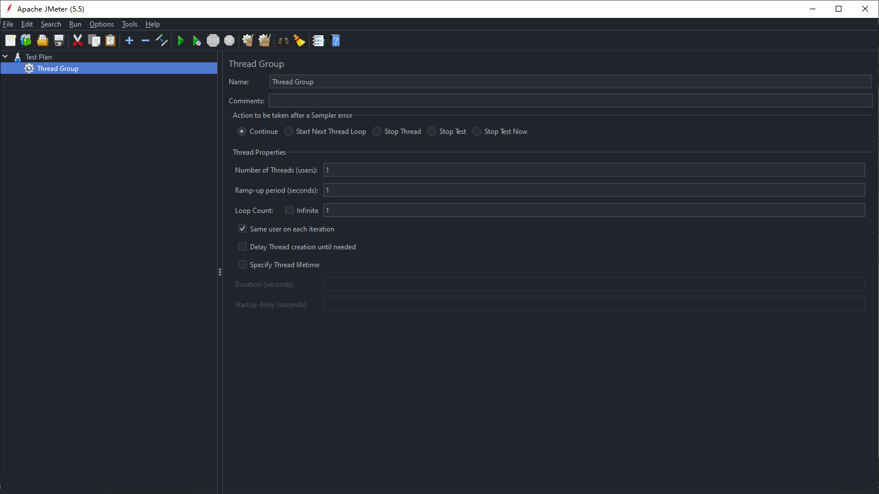Screen dimensions: 879x494
Task: Stop the test with STOP icon
Action: coord(213,40)
